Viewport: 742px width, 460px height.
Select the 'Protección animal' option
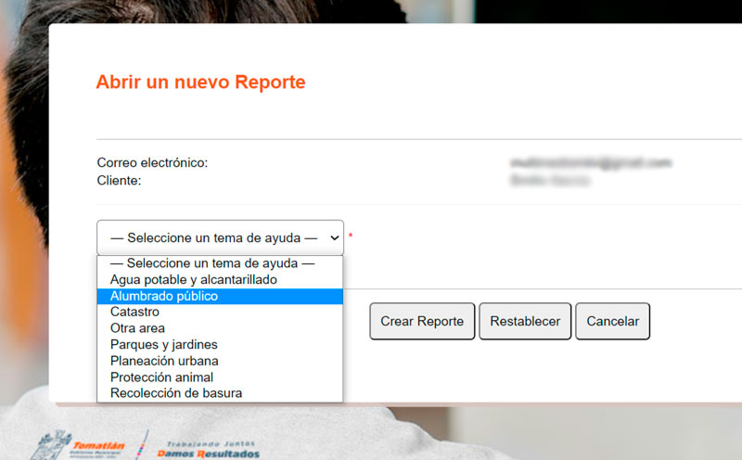tap(161, 377)
